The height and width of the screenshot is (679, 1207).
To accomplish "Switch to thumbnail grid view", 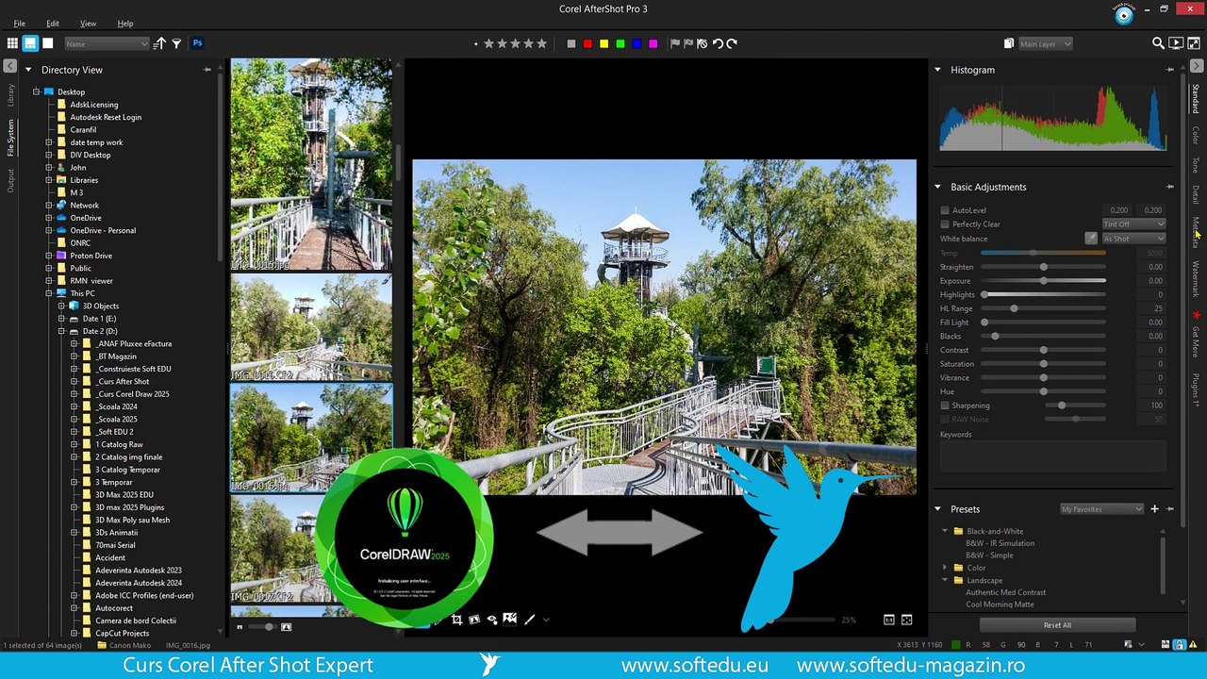I will point(12,43).
